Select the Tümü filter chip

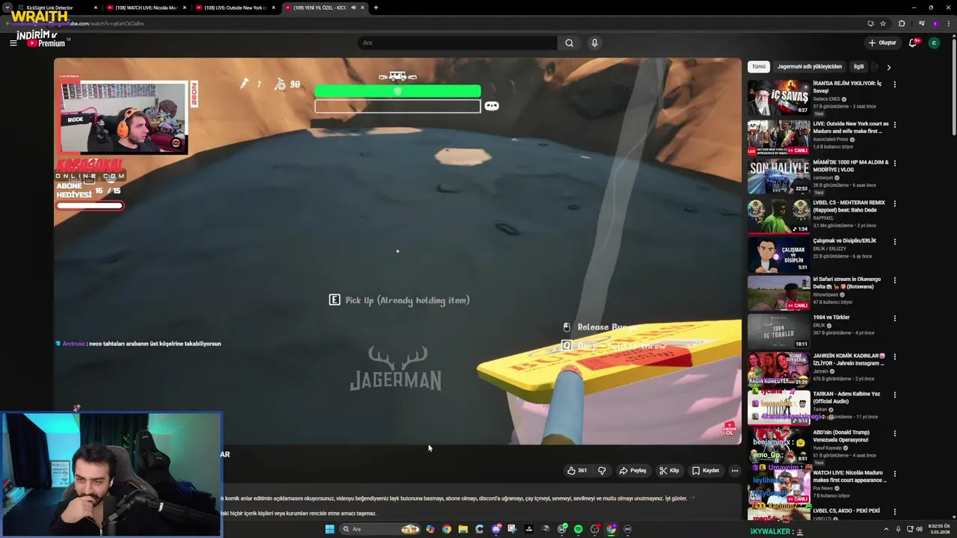pyautogui.click(x=759, y=67)
